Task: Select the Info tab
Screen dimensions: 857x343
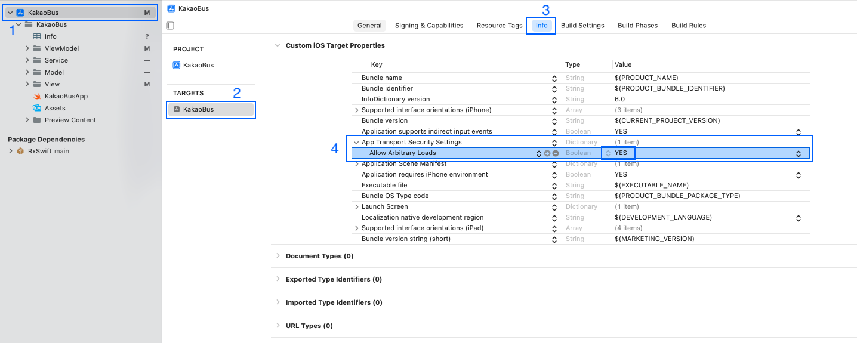Action: pos(541,26)
